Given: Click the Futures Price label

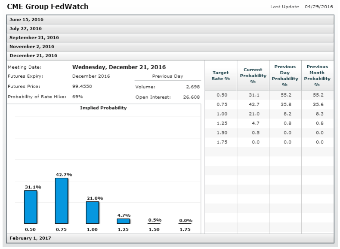Looking at the screenshot, I should click(x=24, y=87).
